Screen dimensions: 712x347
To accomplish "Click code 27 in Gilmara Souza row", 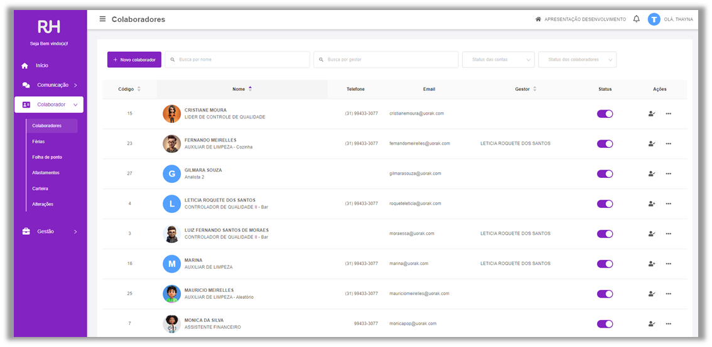I will click(x=129, y=173).
